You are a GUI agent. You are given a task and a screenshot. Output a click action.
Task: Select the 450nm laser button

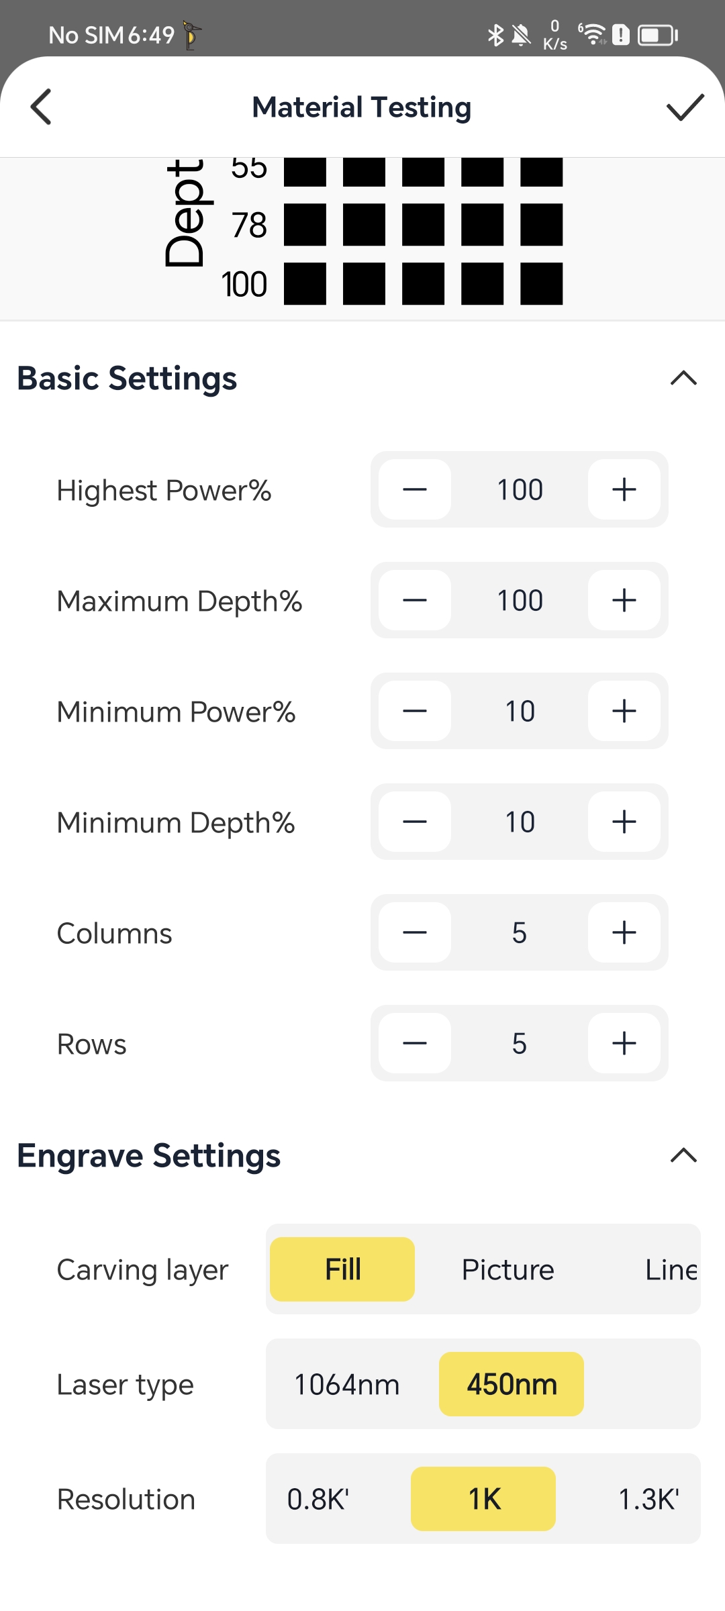pyautogui.click(x=512, y=1384)
